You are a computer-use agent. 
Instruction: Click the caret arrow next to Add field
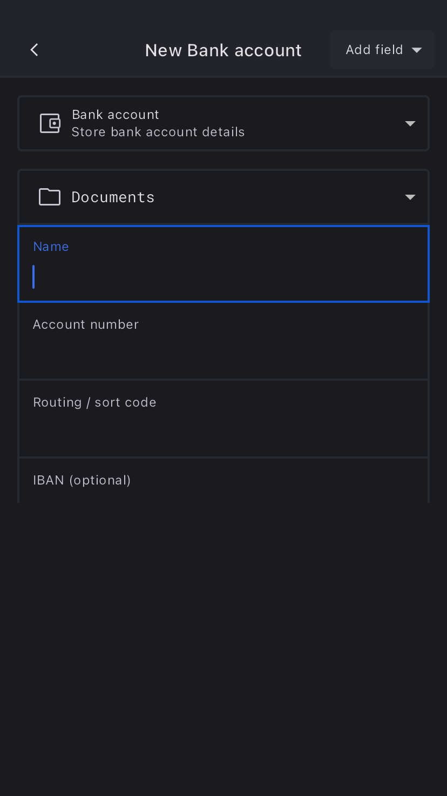pyautogui.click(x=416, y=50)
